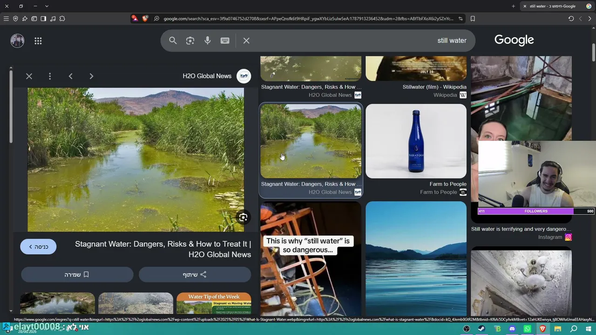The height and width of the screenshot is (335, 596).
Task: Open the chandelier ceiling image result
Action: [521, 281]
